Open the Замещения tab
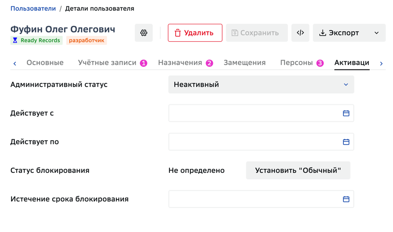Viewport: 393px width, 232px height. pyautogui.click(x=245, y=63)
